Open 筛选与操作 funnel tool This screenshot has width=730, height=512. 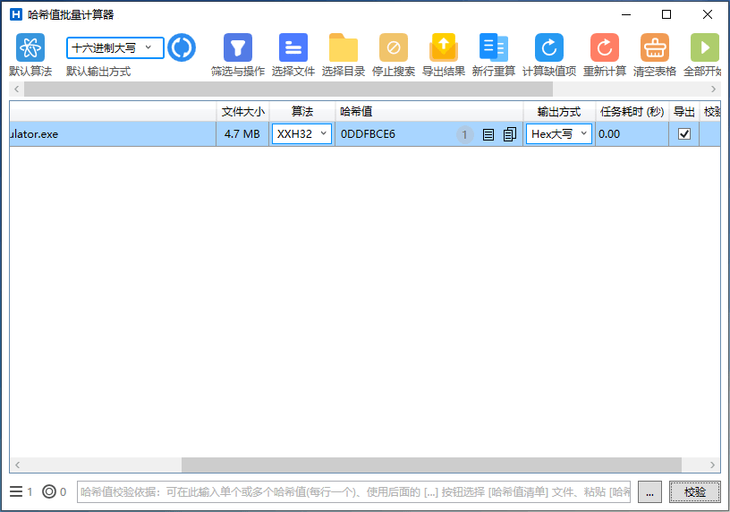click(237, 48)
